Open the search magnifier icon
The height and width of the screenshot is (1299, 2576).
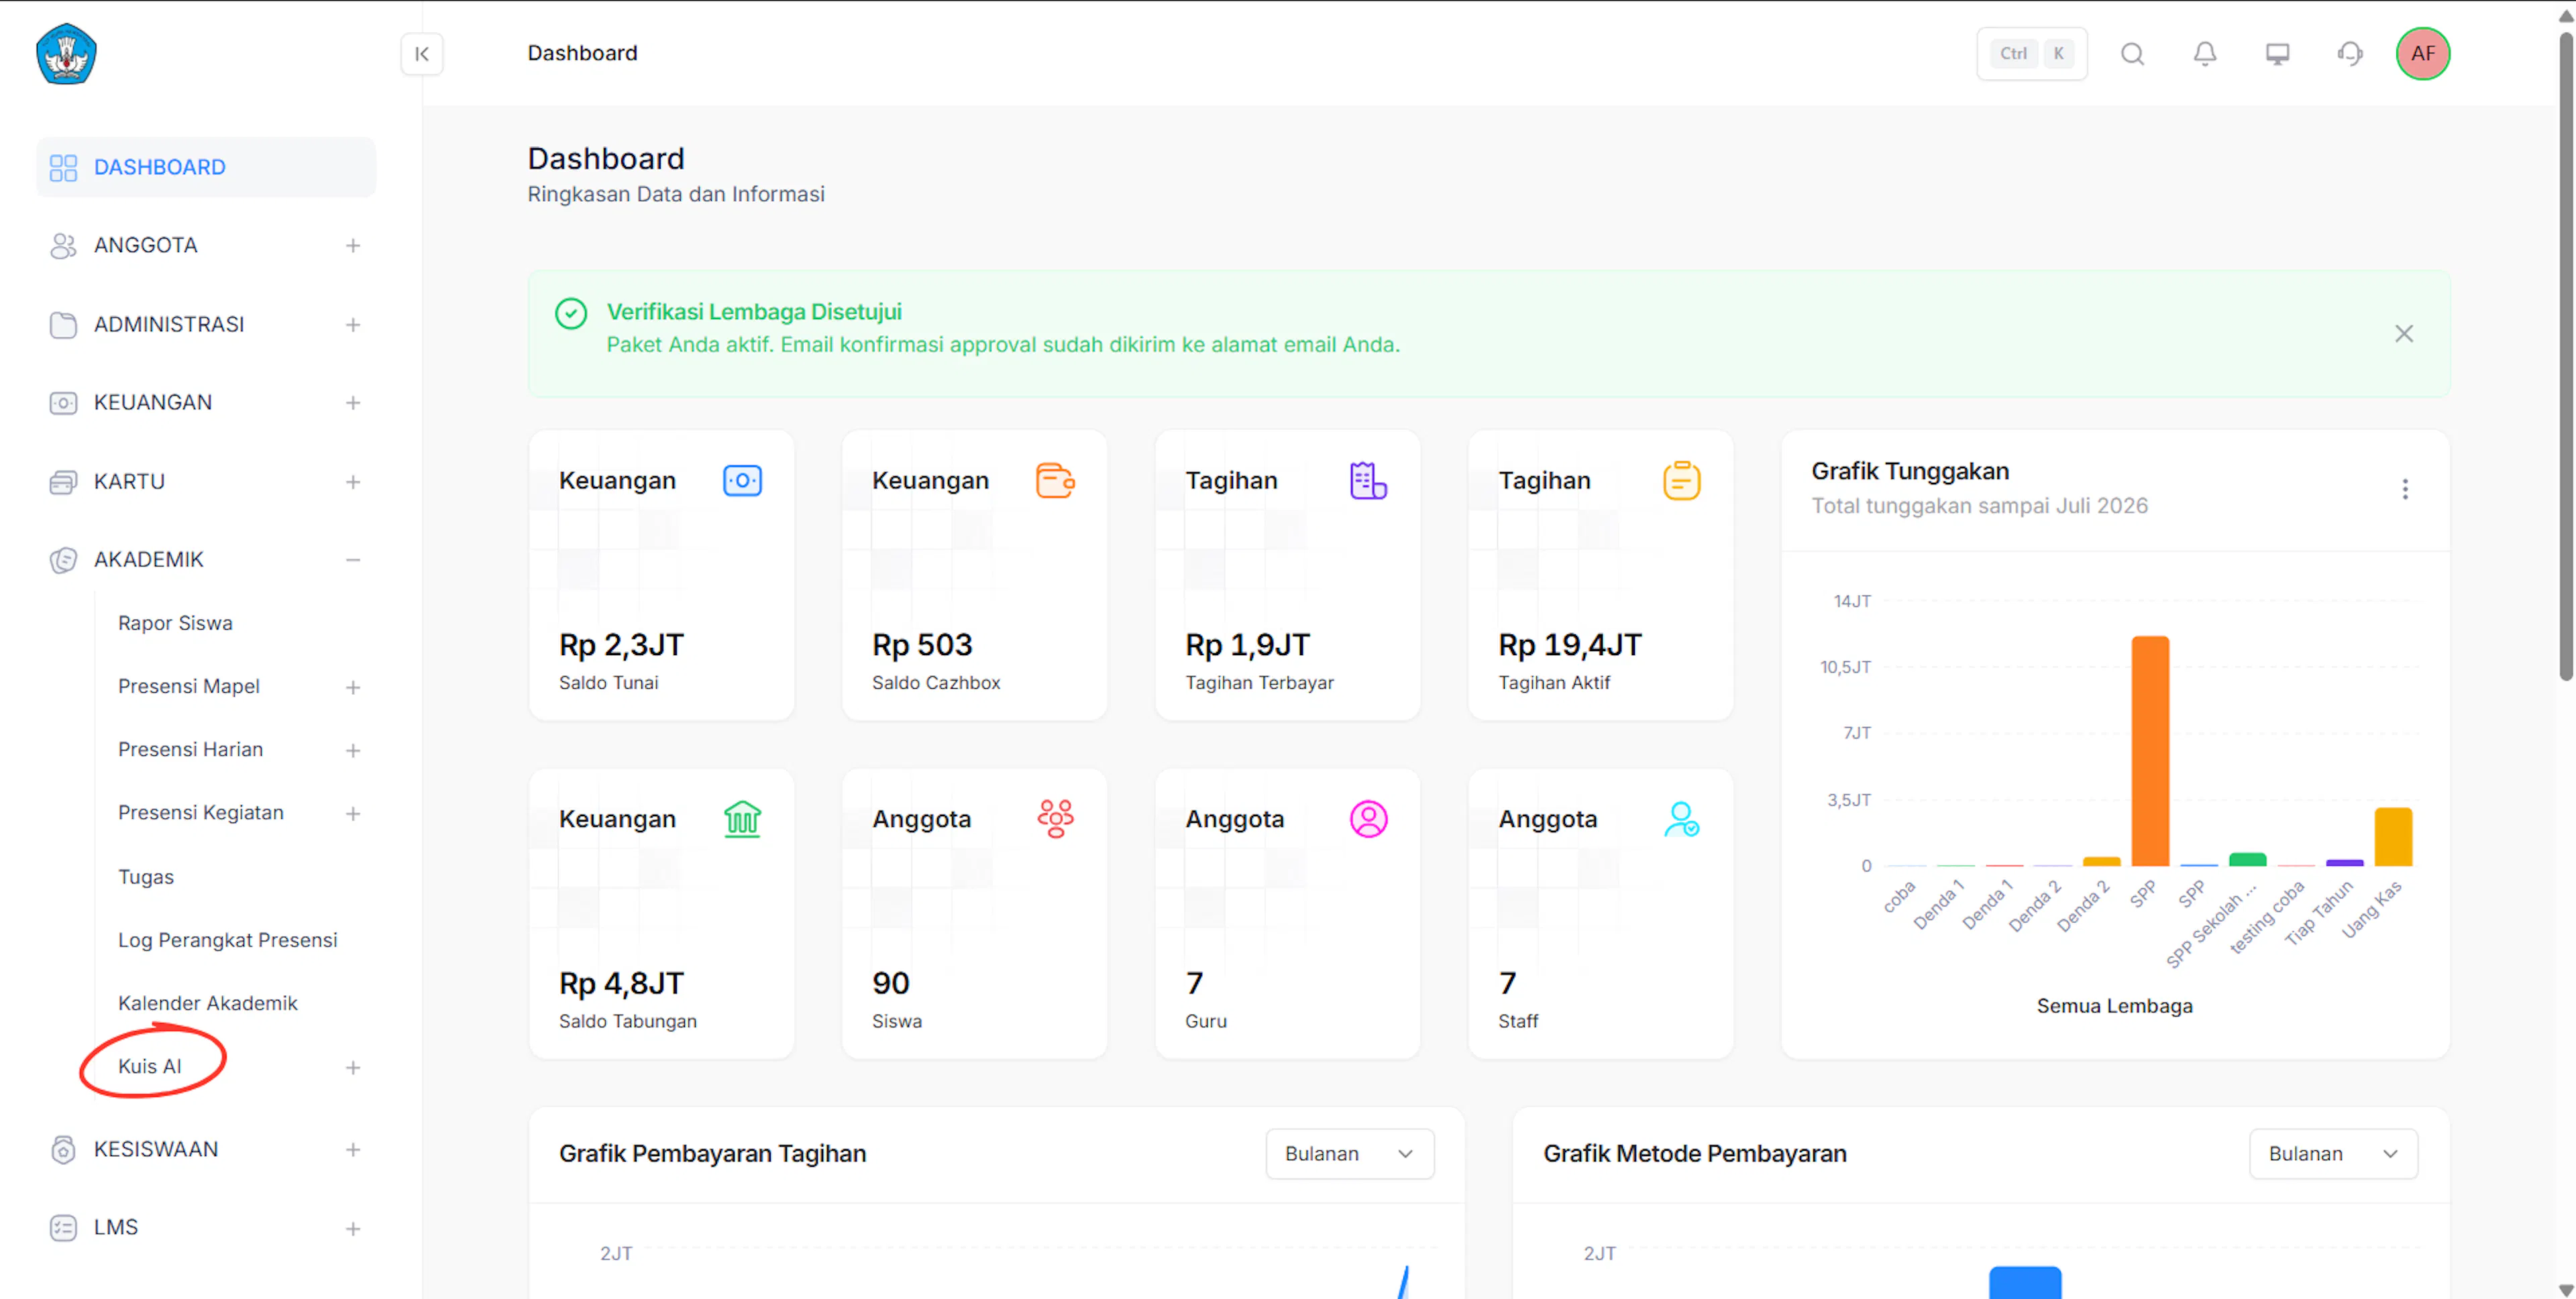coord(2132,54)
